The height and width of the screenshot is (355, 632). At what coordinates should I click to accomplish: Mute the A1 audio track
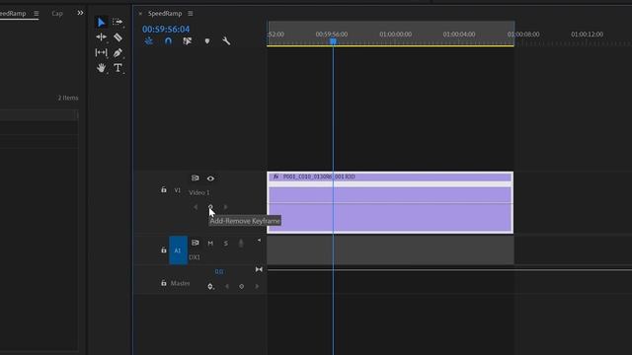(x=210, y=244)
